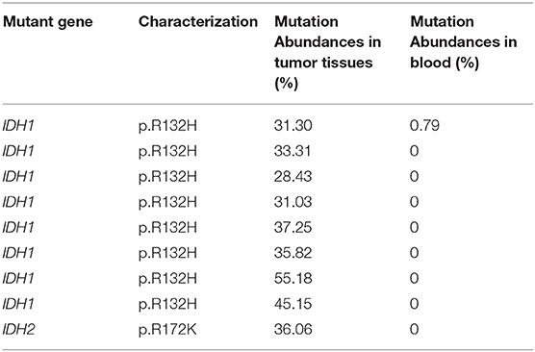The height and width of the screenshot is (352, 535).
Task: Click the Mutation Abundances in tumor tissues header
Action: (x=327, y=52)
